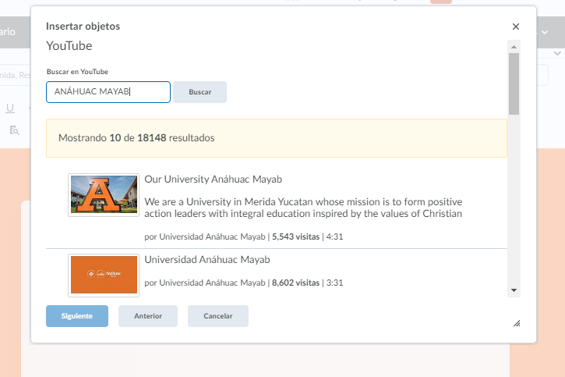Screen dimensions: 565x377
Task: Close the Insertar objetos dialog
Action: [516, 27]
